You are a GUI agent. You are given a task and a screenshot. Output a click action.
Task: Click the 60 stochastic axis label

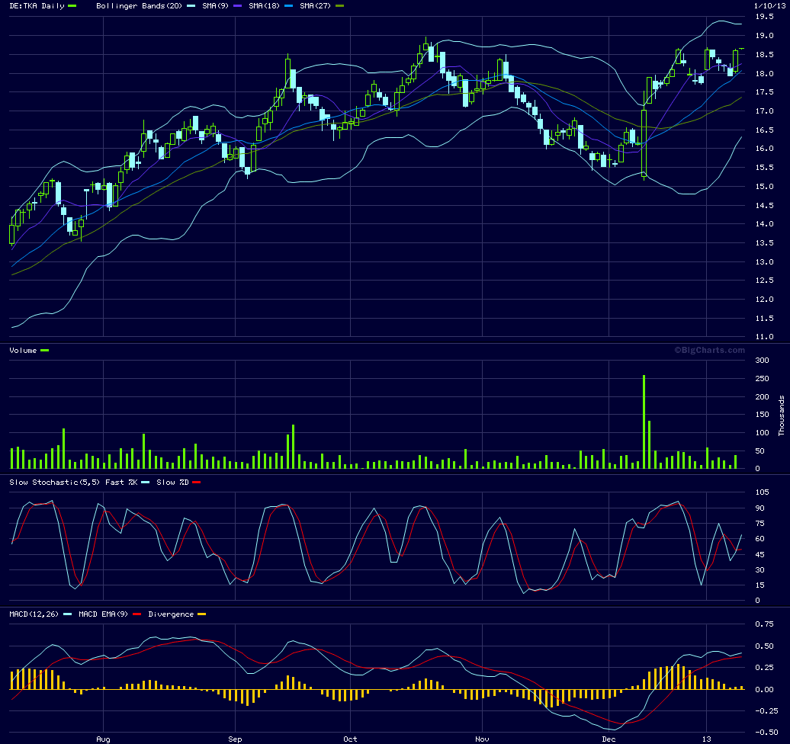pyautogui.click(x=760, y=539)
